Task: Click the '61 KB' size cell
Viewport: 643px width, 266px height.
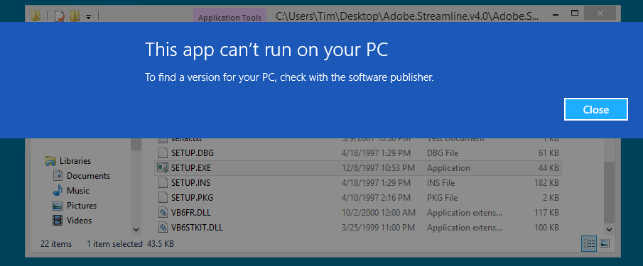Action: coord(549,153)
